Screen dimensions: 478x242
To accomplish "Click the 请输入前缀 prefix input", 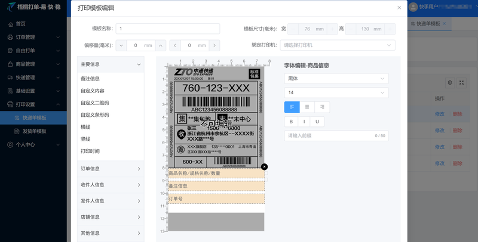I will (336, 135).
